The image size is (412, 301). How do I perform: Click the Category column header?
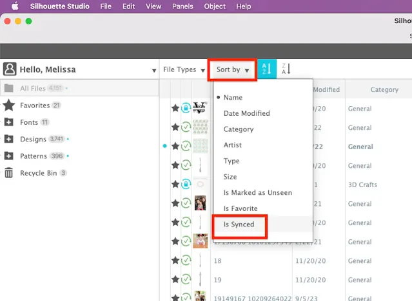coord(384,89)
